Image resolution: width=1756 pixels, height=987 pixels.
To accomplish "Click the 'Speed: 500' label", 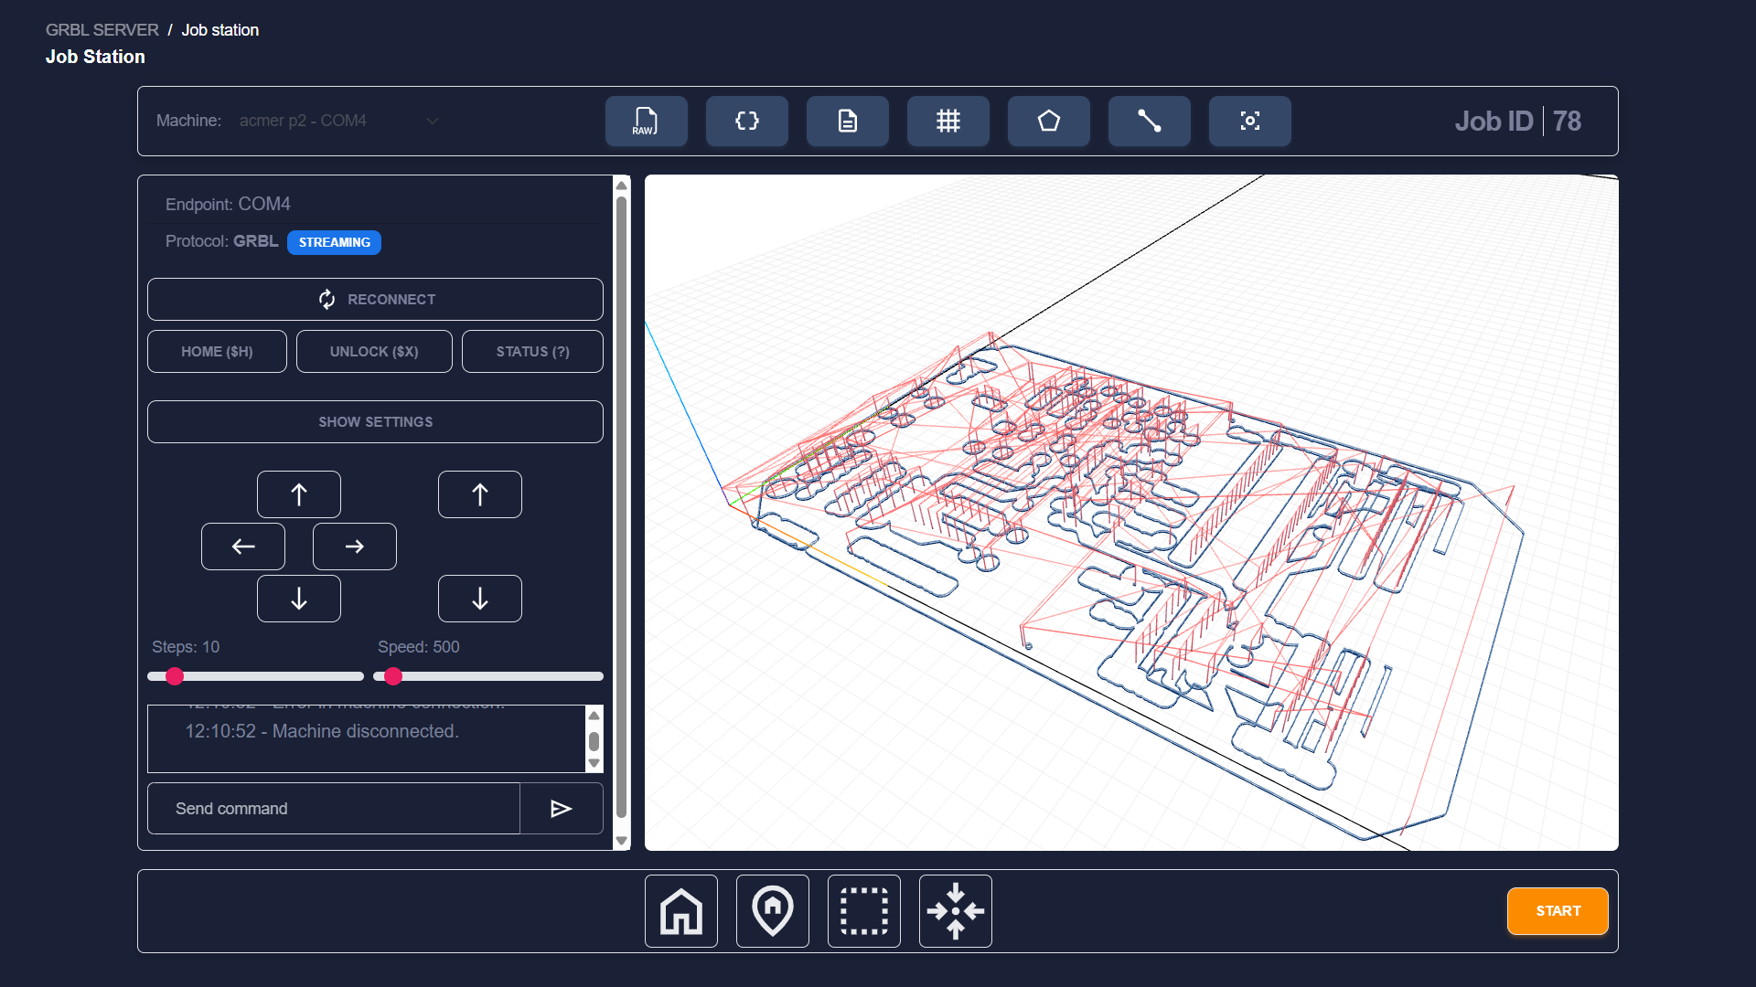I will pos(419,647).
